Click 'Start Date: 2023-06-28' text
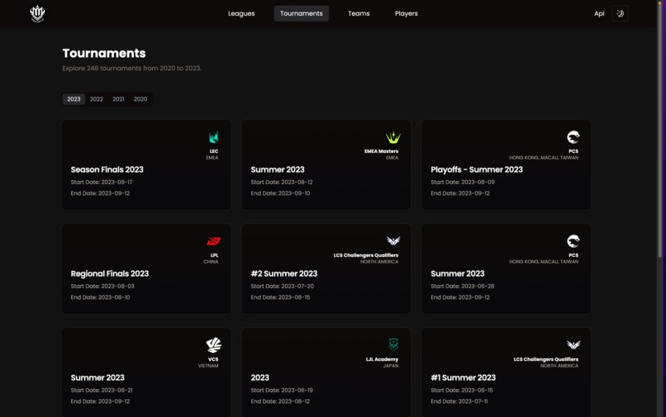666x417 pixels. (462, 287)
